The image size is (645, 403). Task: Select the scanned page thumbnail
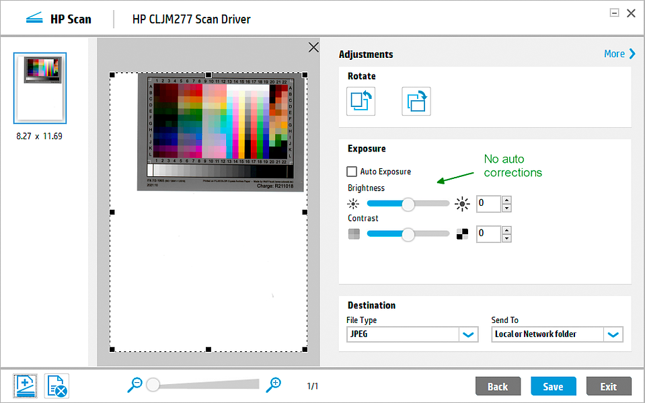click(x=40, y=88)
